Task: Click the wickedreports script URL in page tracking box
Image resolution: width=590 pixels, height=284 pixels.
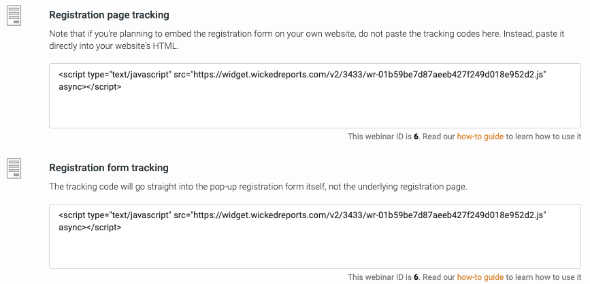Action: click(369, 74)
